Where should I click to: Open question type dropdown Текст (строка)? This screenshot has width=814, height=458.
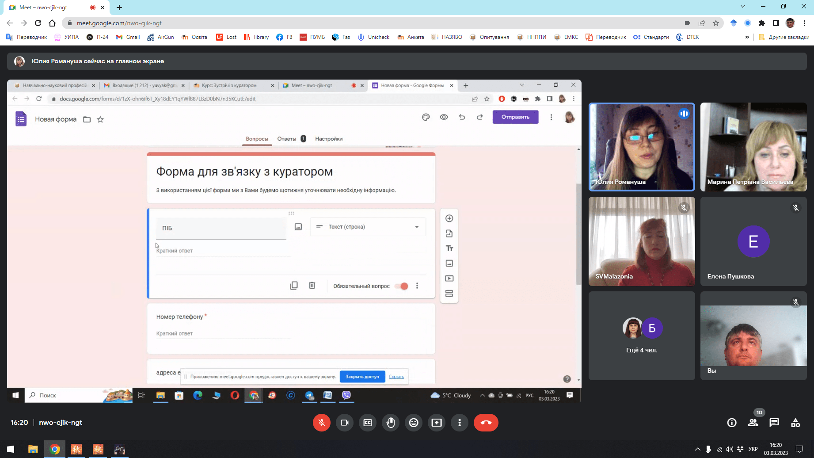368,227
